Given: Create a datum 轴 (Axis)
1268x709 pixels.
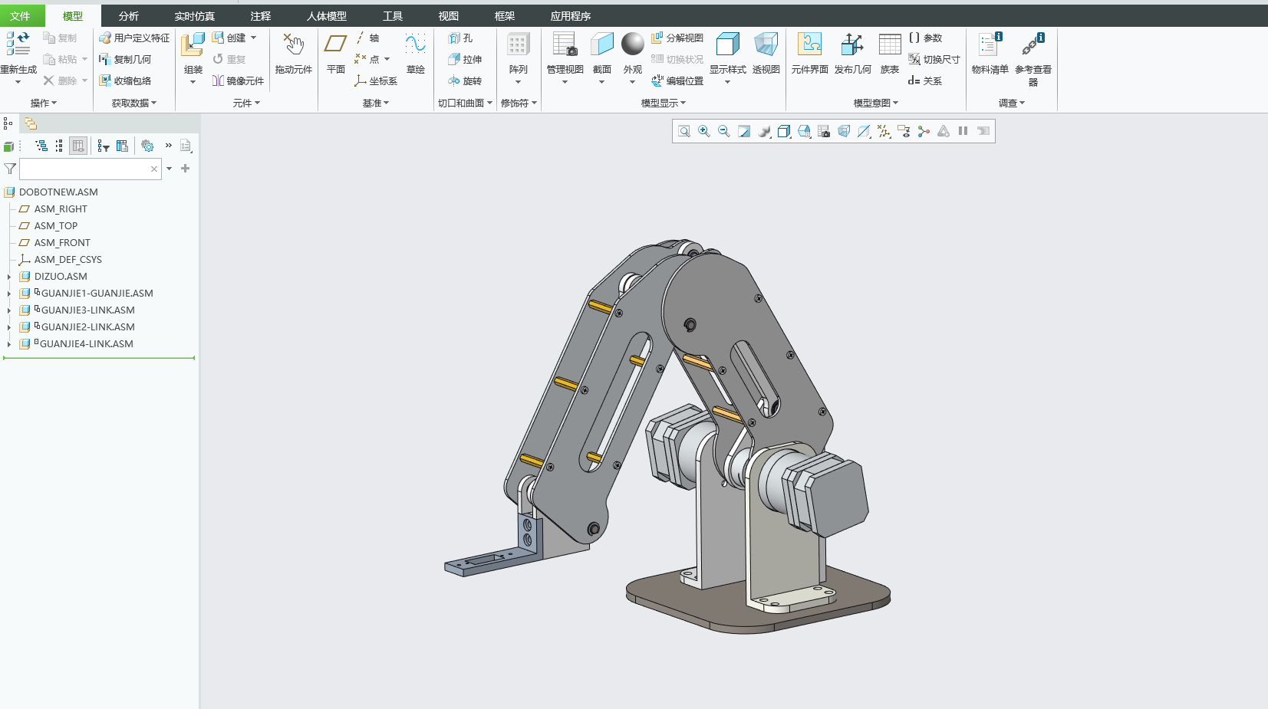Looking at the screenshot, I should 367,38.
